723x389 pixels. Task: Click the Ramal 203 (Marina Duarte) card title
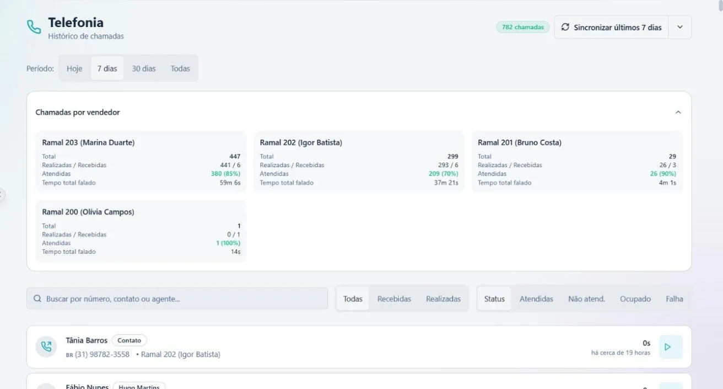click(x=88, y=142)
